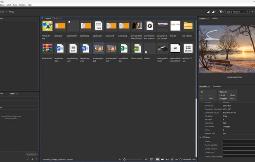Select the polotno.gif file icon
255x162 pixels.
60,26
